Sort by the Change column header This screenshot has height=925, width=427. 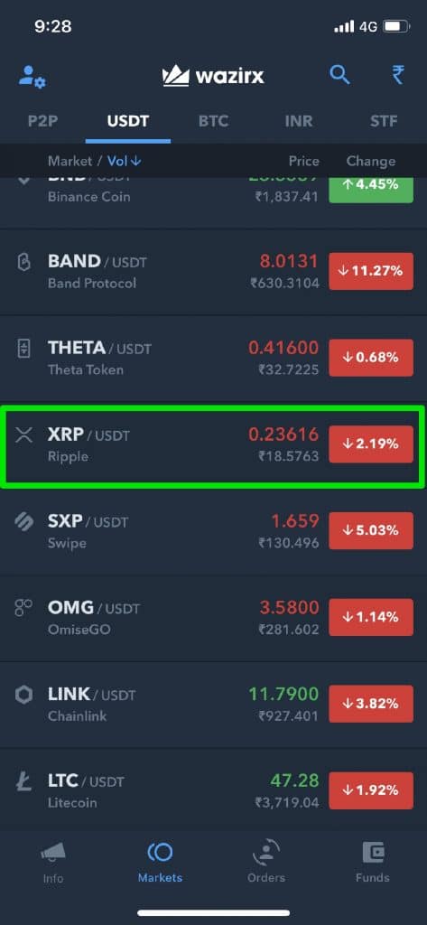pos(371,161)
